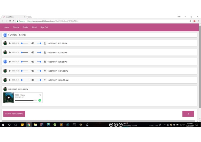
Task: Play the 5:27:08 PM audio message
Action: point(10,43)
